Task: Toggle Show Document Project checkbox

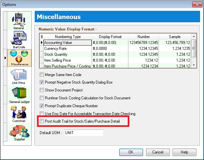Action: pyautogui.click(x=42, y=90)
